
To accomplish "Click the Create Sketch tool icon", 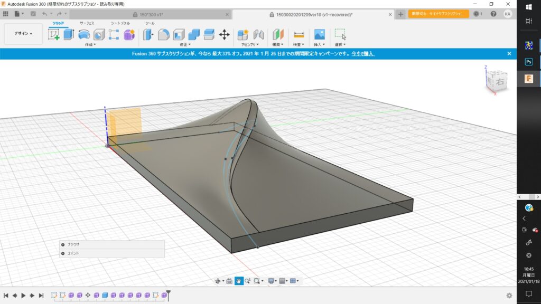I will (x=54, y=35).
